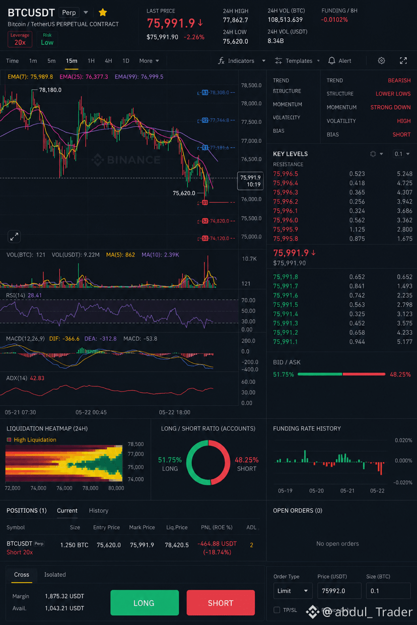Screen dimensions: 417x625
Task: Open the Risk Low badge
Action: [47, 39]
